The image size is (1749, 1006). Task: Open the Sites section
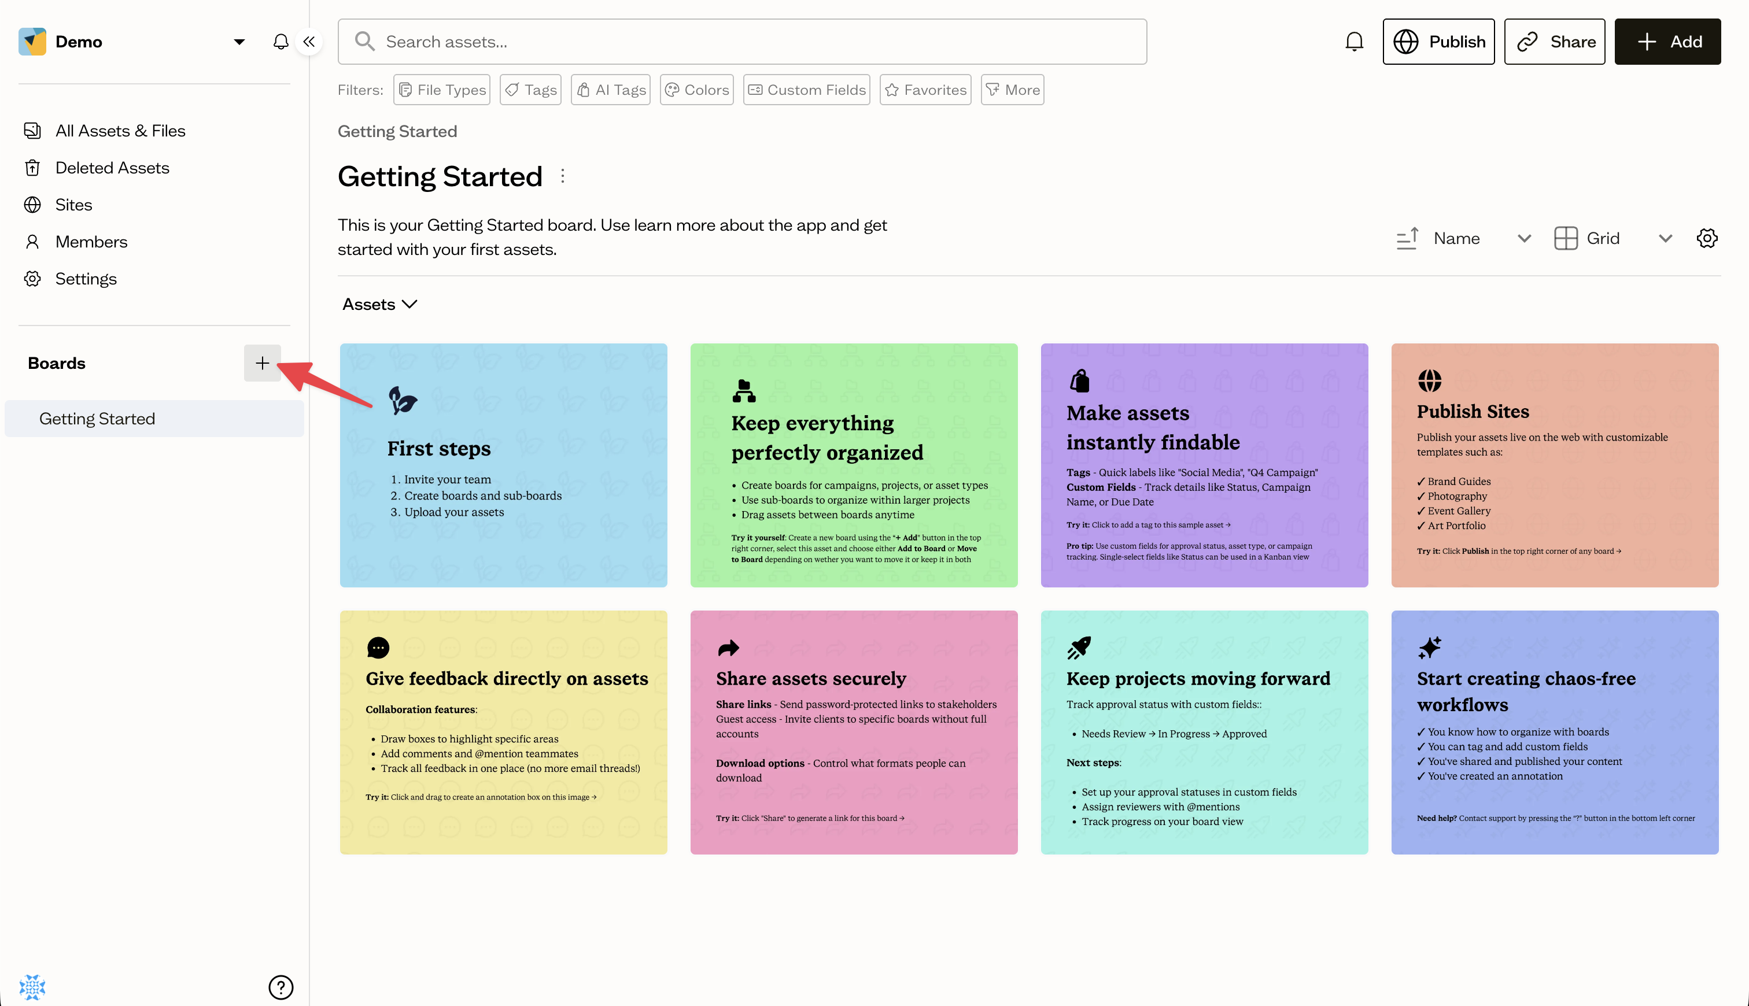point(73,205)
